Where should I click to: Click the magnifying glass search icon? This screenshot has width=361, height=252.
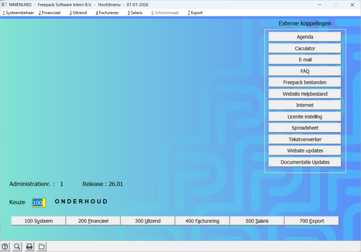click(17, 246)
